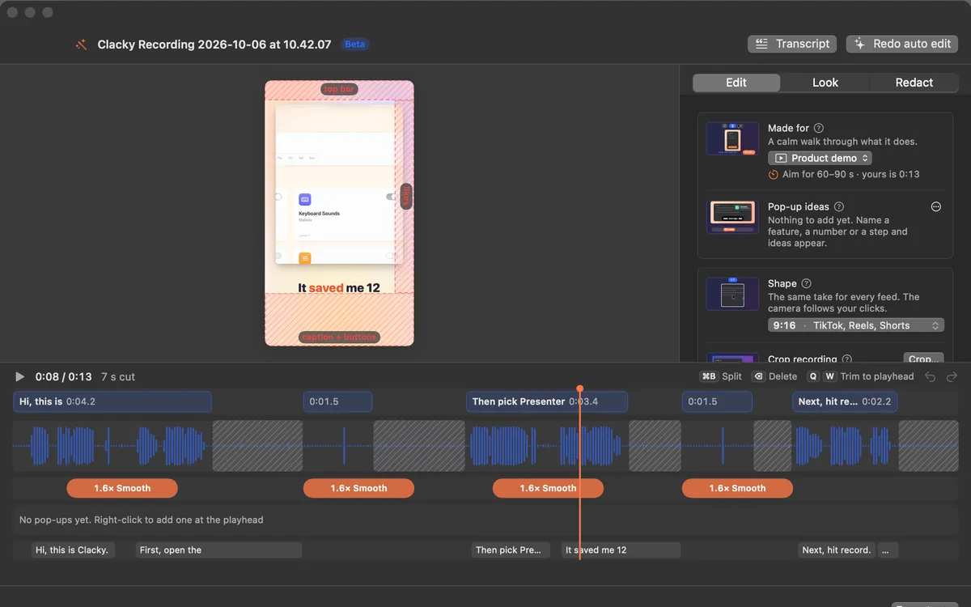Select the 'It saved me 12' timeline caption chip
Screen dimensions: 971x607
[x=621, y=550]
